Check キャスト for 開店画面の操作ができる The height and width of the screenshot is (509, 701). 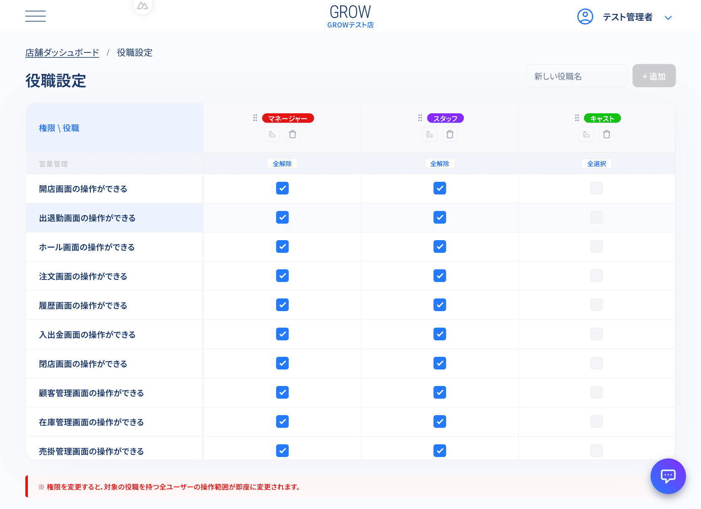tap(597, 188)
